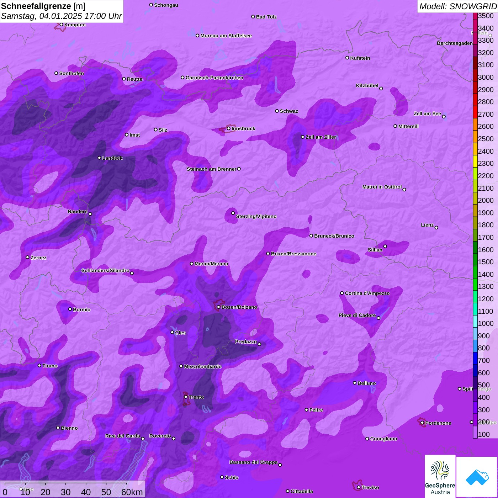Click the Garmisch-Partenkirchen label
The height and width of the screenshot is (498, 498).
click(x=214, y=78)
